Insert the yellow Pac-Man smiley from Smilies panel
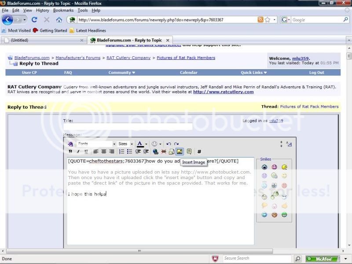Image resolution: width=352 pixels, height=264 pixels. point(284,167)
